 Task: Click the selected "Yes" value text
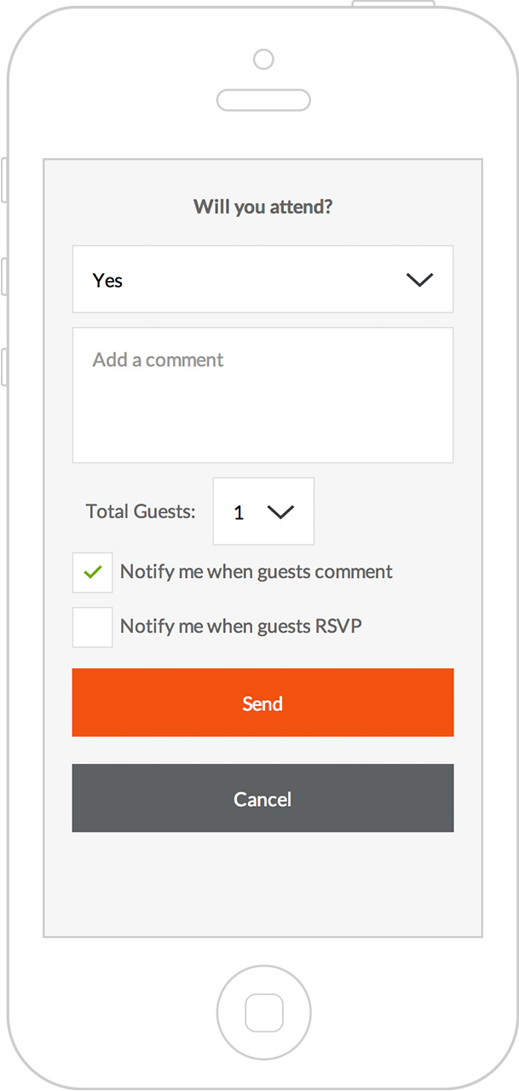pyautogui.click(x=108, y=281)
